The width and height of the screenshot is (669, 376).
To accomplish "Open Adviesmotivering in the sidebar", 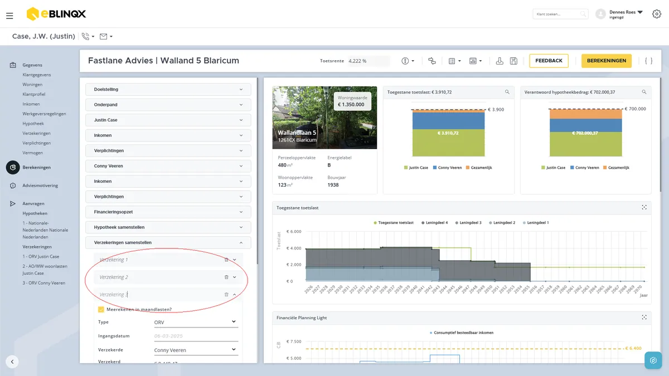I will pyautogui.click(x=40, y=185).
